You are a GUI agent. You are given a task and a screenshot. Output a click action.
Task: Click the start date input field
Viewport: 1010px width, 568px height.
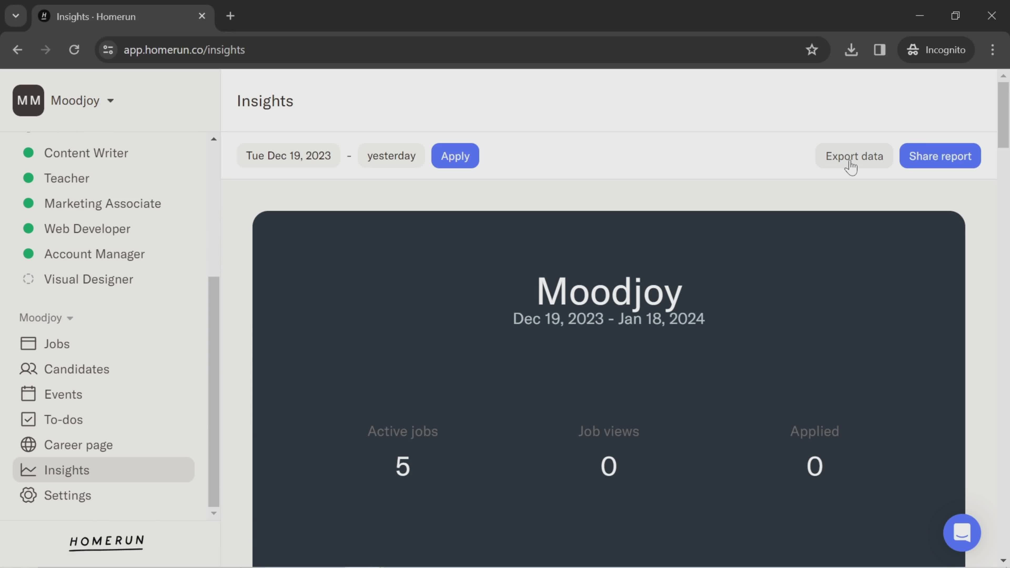289,156
